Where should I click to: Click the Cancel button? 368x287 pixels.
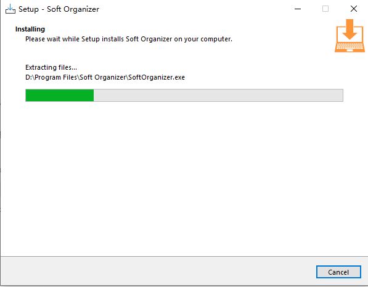(x=338, y=272)
